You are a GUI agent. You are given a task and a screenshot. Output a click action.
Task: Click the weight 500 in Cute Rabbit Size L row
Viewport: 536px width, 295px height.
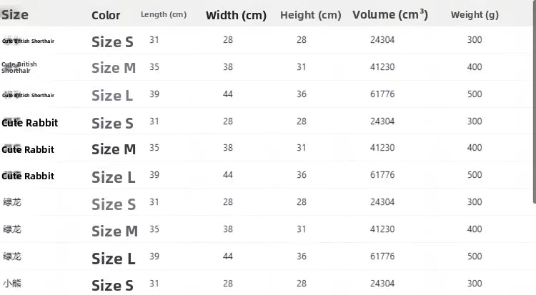click(x=475, y=175)
